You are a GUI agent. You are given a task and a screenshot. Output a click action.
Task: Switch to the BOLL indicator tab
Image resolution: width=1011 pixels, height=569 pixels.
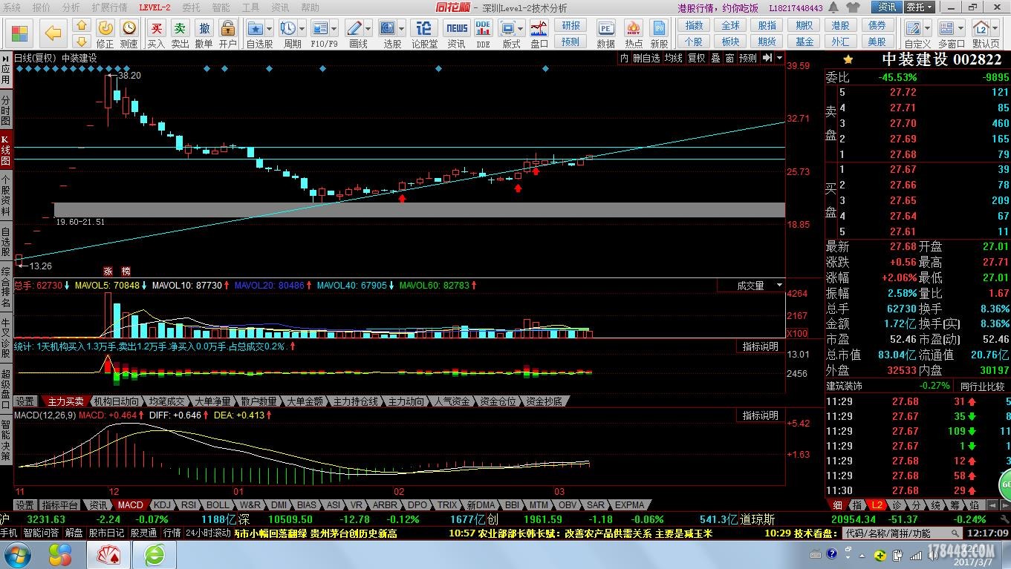click(218, 505)
